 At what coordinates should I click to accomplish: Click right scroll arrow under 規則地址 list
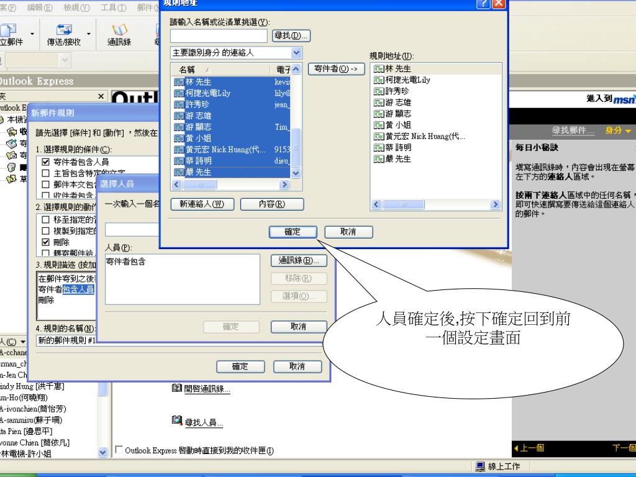pos(495,204)
